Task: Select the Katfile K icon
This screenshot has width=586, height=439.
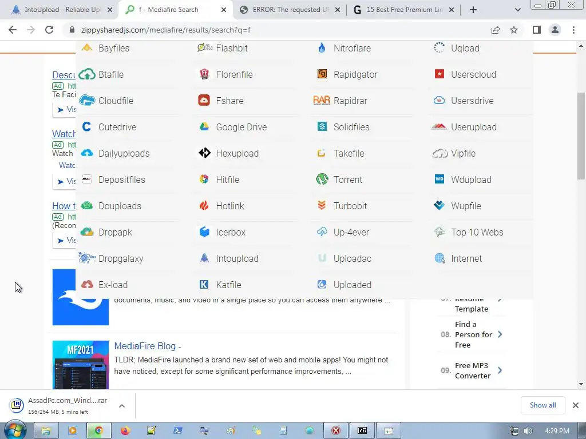Action: 204,285
